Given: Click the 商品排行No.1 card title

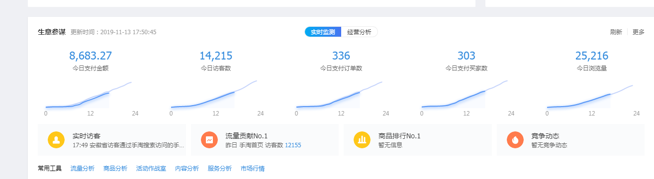Looking at the screenshot, I should [x=399, y=135].
